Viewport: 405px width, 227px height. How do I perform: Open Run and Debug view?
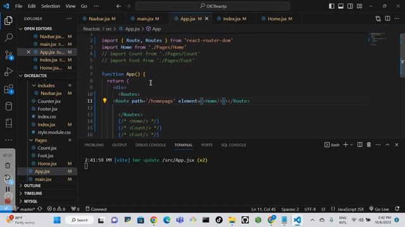pyautogui.click(x=8, y=72)
